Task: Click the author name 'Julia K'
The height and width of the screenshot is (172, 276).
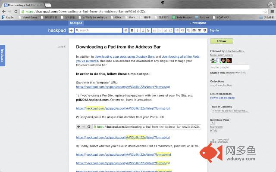Action: [x=62, y=46]
